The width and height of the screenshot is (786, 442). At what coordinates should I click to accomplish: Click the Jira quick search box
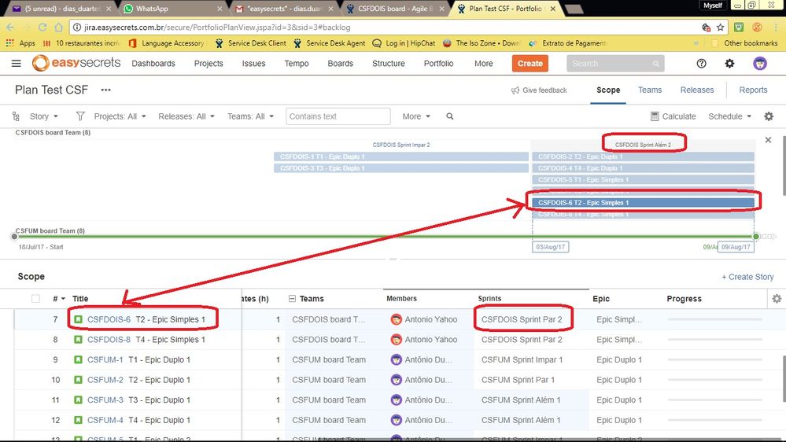pyautogui.click(x=615, y=64)
